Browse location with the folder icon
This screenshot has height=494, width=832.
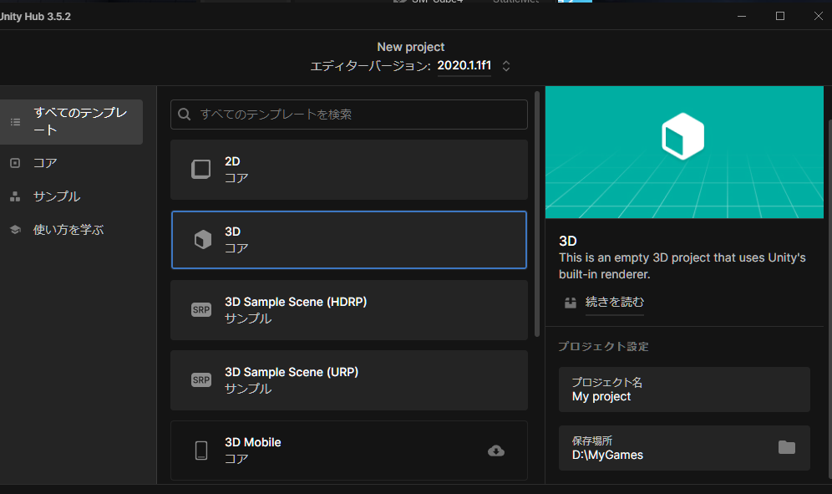(x=787, y=448)
